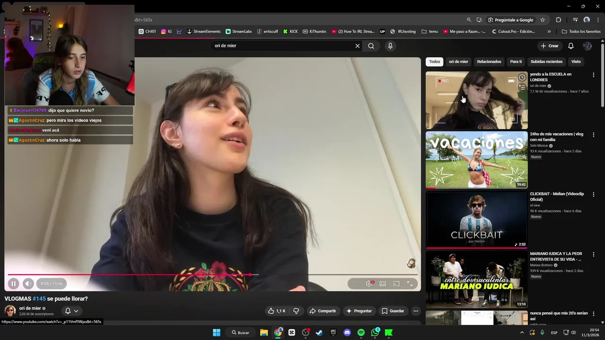The height and width of the screenshot is (340, 605).
Task: Open Spotify from the taskbar
Action: point(361,332)
